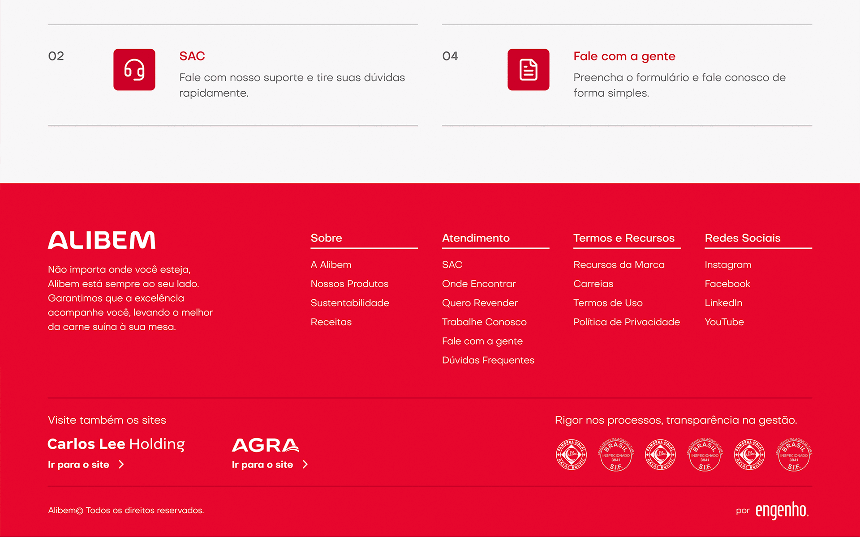Click the first Halal Brazil seal
The image size is (860, 537).
coord(571,455)
